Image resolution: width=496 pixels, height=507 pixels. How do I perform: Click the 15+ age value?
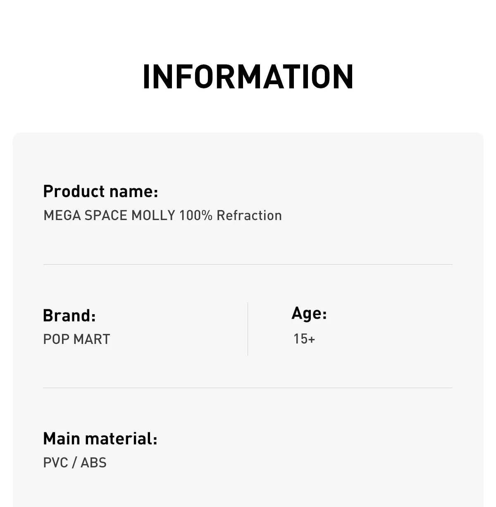304,339
